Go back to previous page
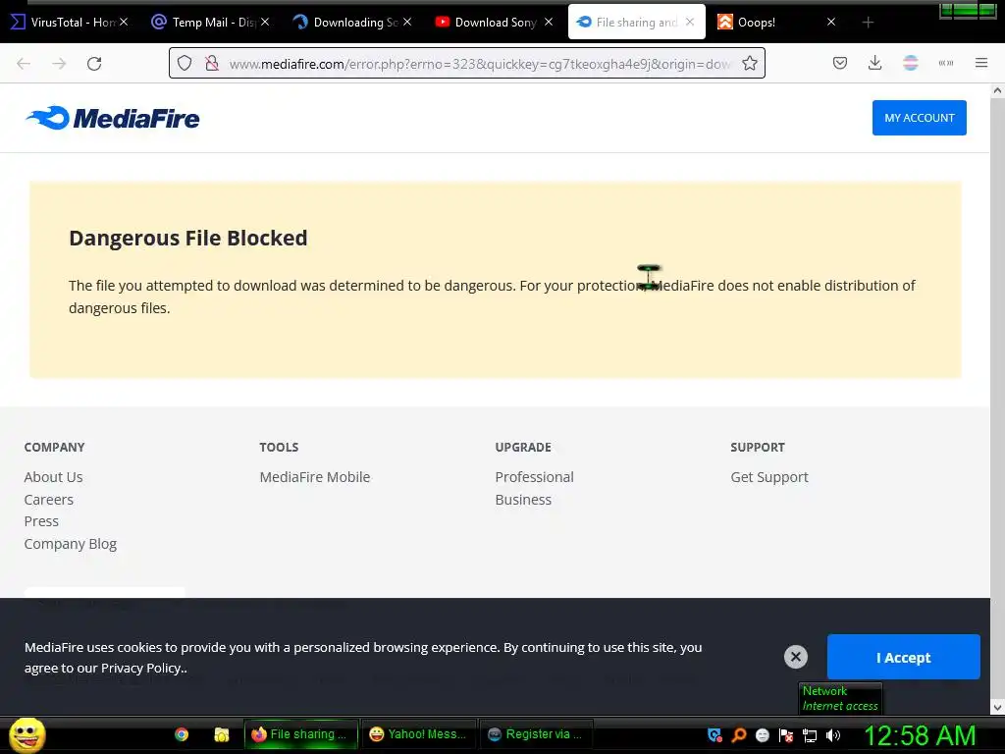The height and width of the screenshot is (754, 1005). 24,63
